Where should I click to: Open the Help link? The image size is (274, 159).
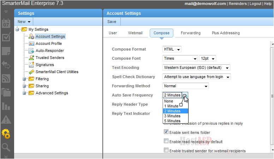[268, 4]
